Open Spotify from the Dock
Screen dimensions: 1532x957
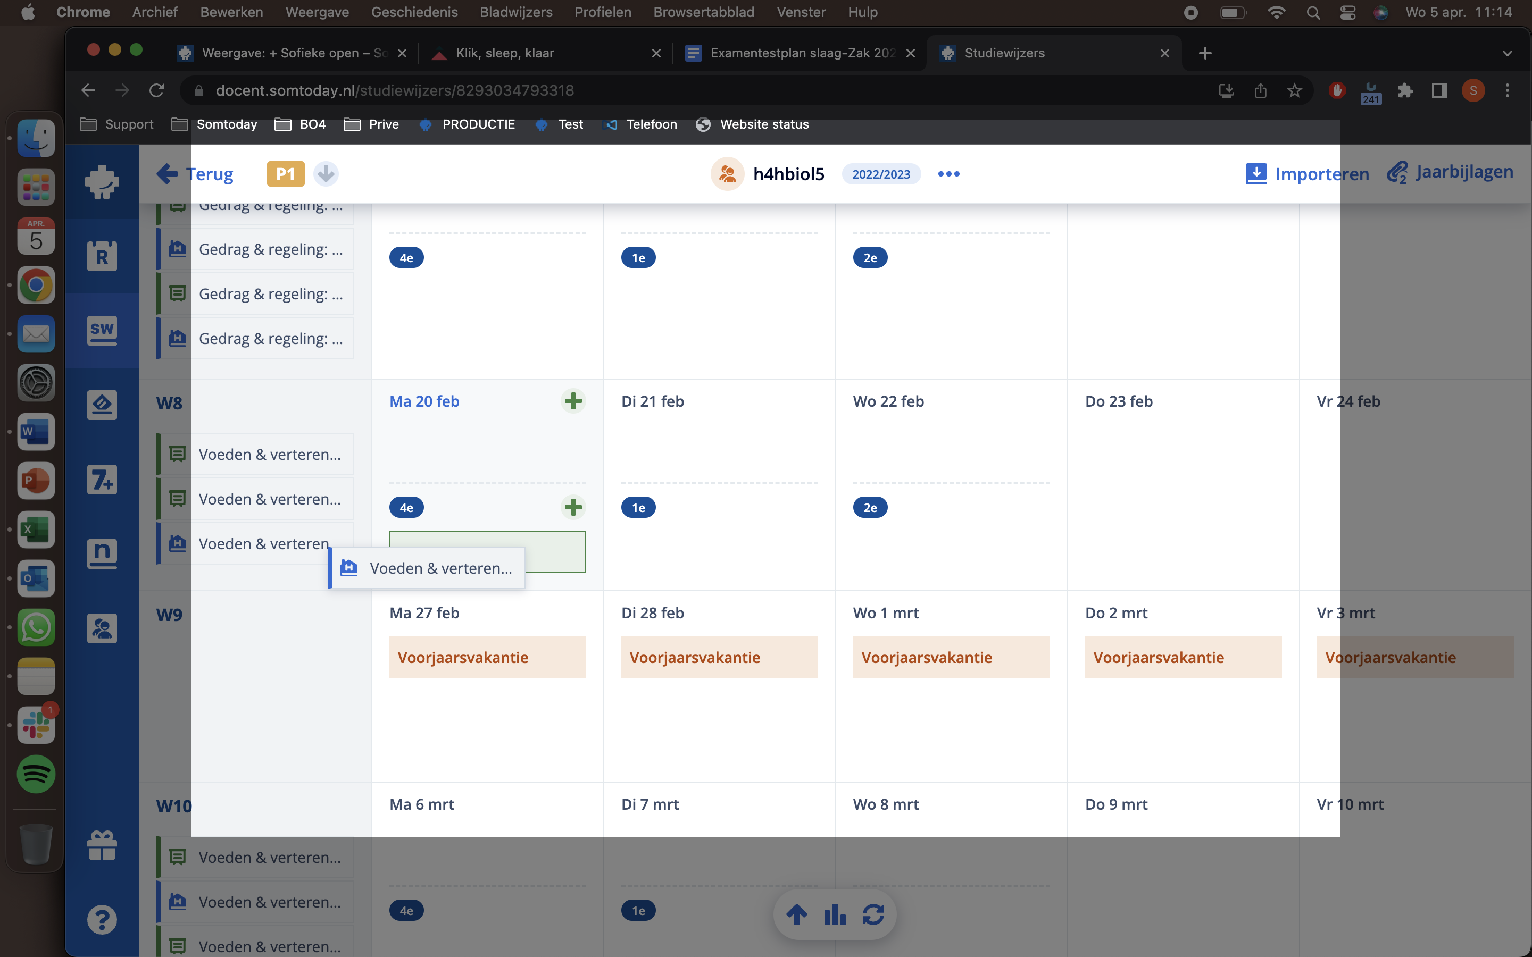36,774
